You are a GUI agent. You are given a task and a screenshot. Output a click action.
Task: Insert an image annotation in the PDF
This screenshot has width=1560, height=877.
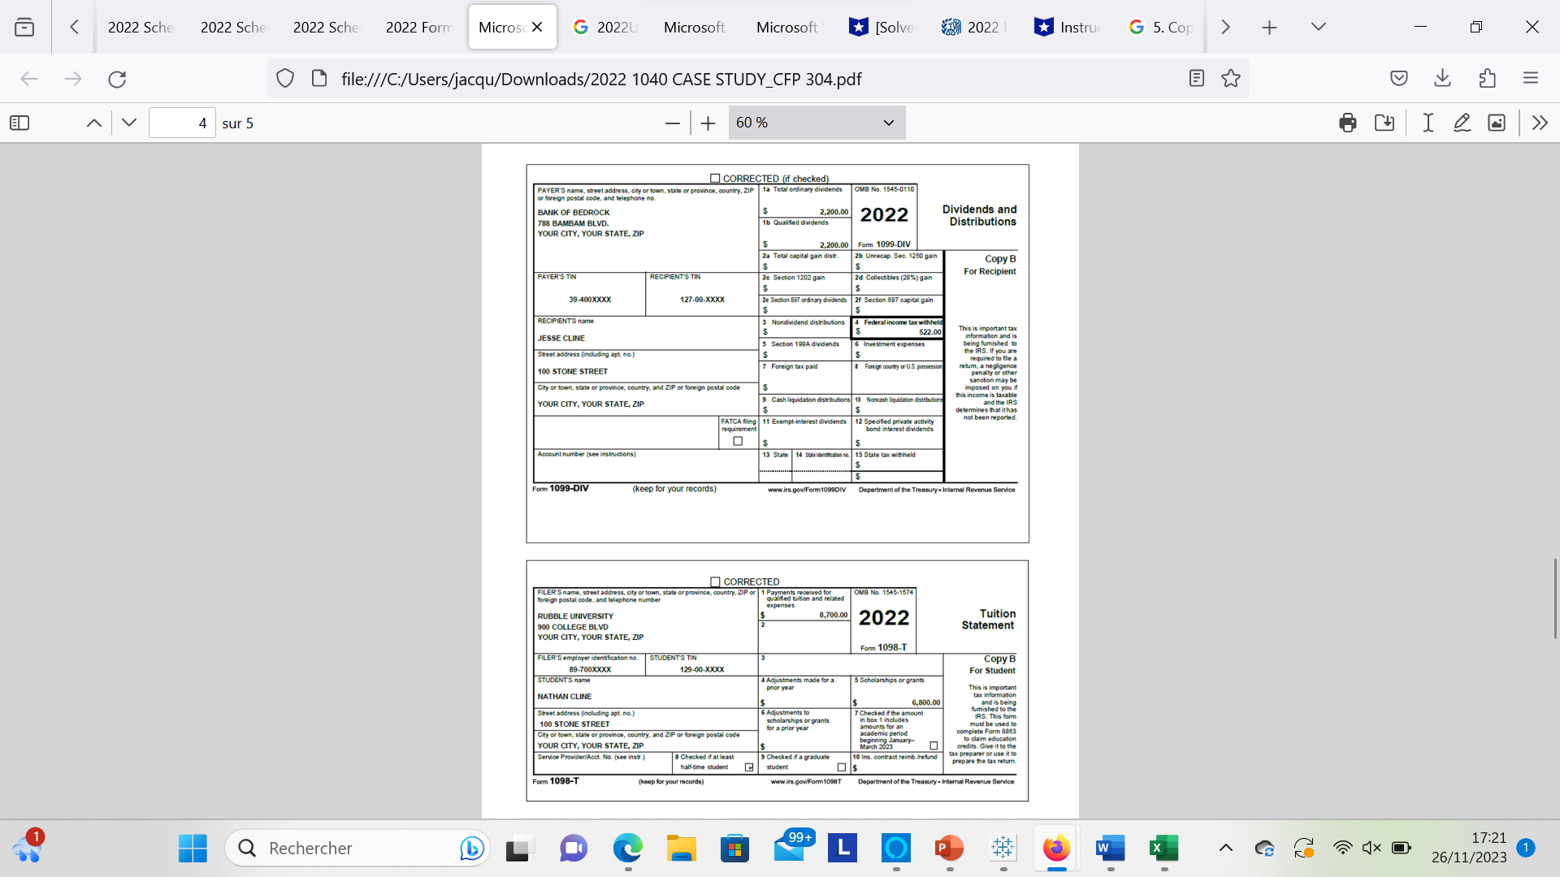(1497, 123)
